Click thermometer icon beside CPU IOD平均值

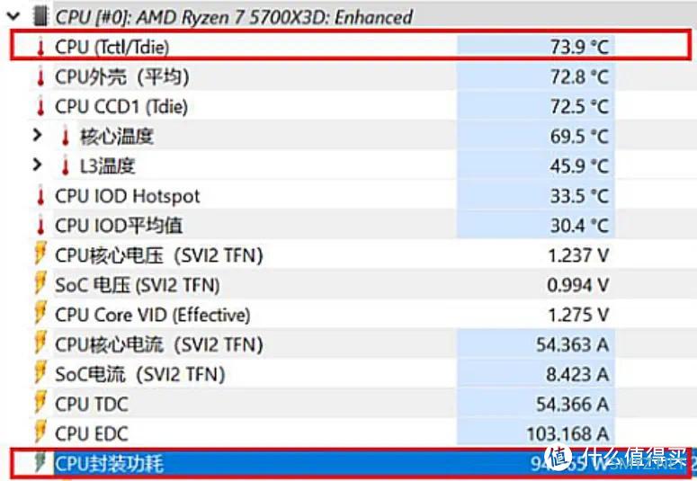click(x=40, y=226)
